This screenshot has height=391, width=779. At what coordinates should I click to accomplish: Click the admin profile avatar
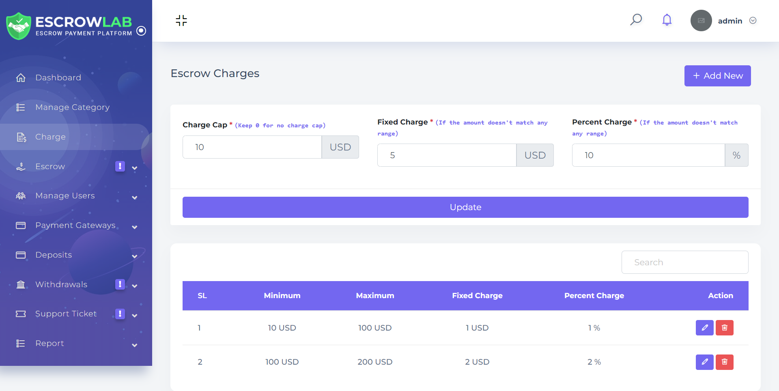click(701, 21)
